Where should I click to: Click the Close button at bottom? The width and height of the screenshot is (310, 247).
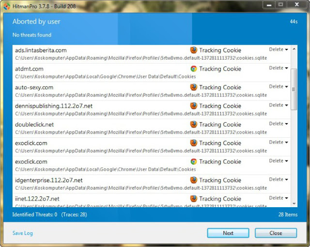tap(276, 233)
